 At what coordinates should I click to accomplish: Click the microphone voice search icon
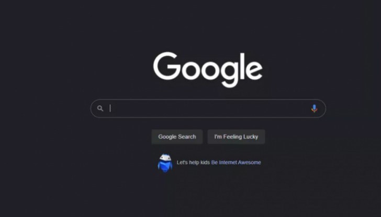[x=314, y=108]
